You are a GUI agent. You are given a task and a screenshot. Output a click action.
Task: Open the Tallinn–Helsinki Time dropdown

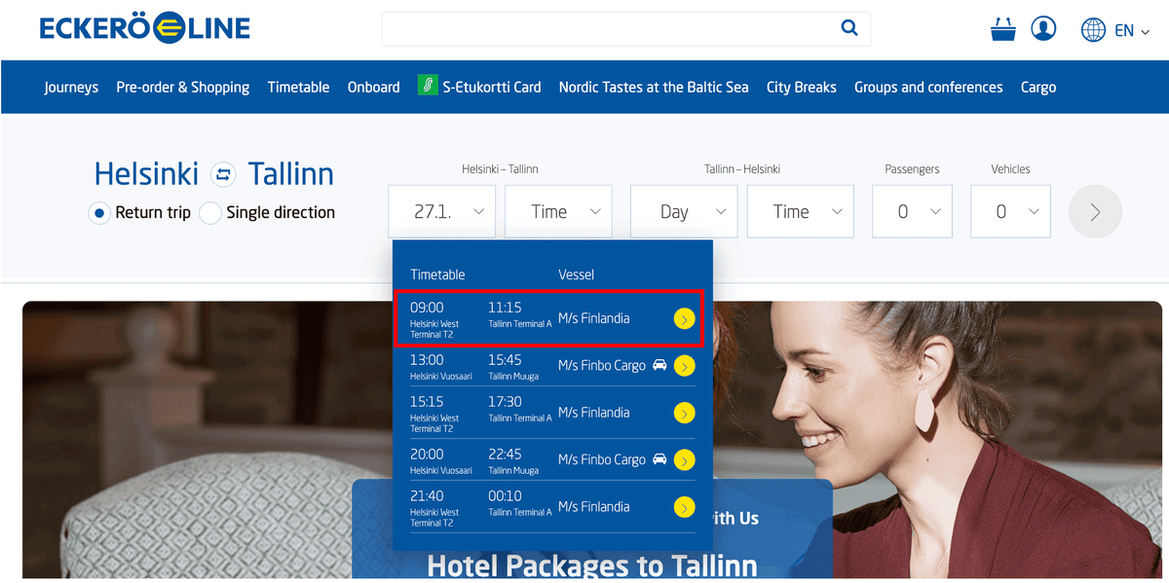tap(801, 211)
